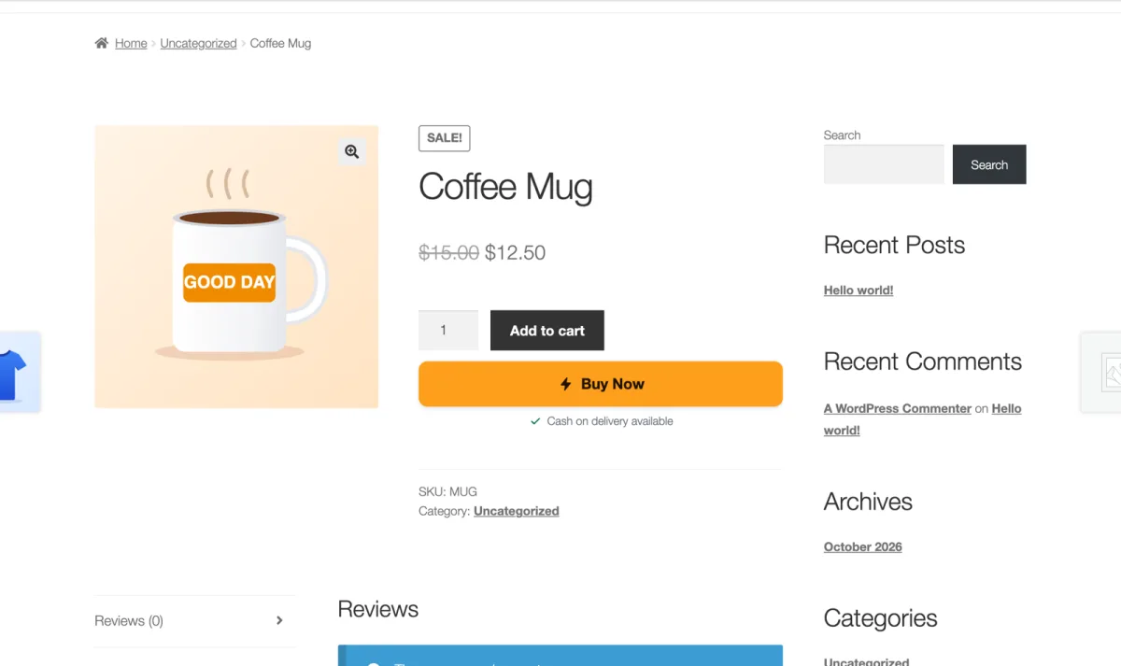Open the product image zoom magnifier
Screen dimensions: 1121x666
(x=351, y=151)
